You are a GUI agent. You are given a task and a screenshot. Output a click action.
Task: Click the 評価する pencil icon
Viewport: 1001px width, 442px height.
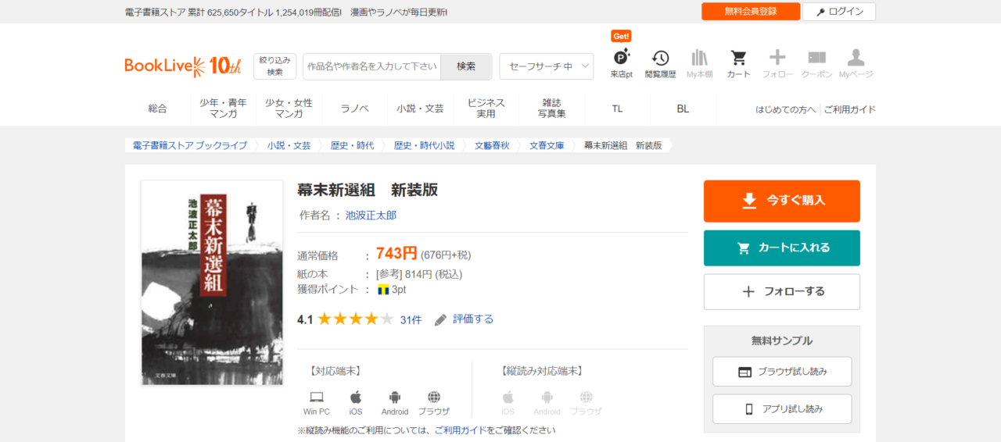tap(441, 319)
